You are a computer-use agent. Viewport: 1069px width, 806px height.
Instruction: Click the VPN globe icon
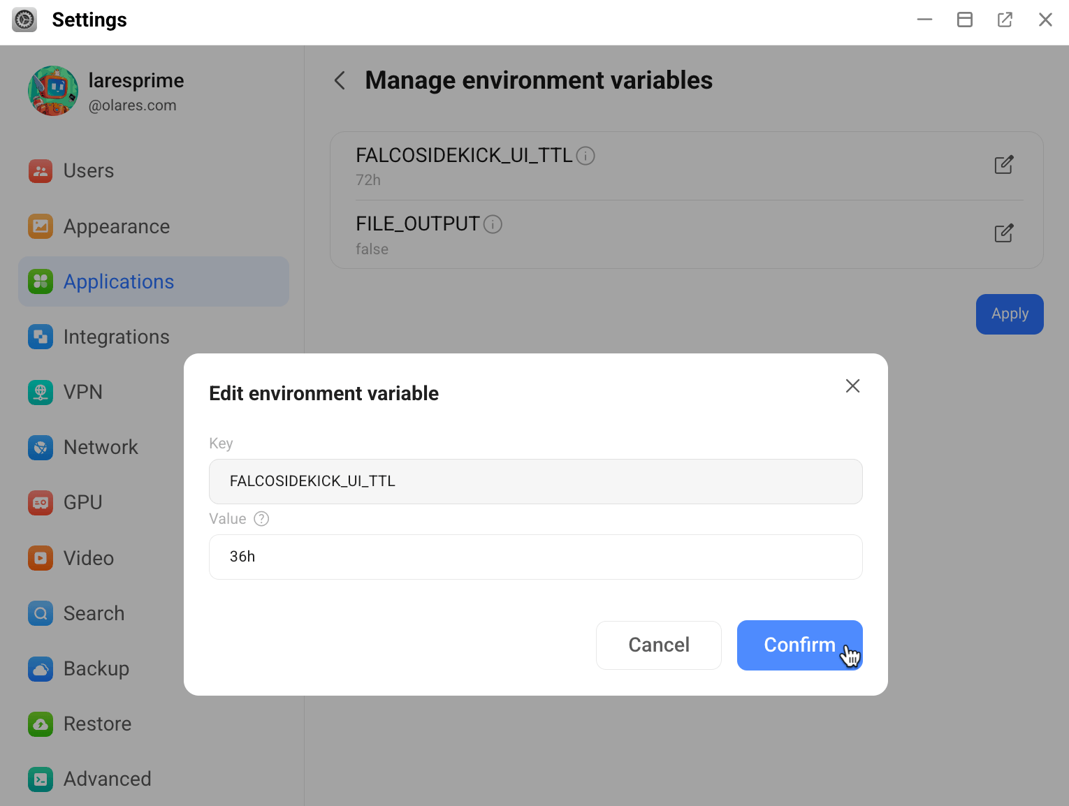tap(41, 392)
